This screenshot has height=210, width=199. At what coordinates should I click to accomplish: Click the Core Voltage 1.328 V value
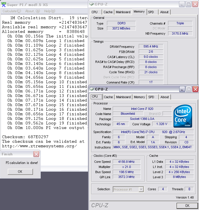(162, 124)
